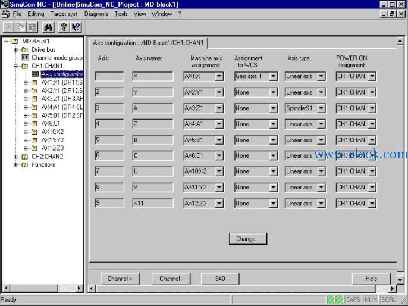Image resolution: width=408 pixels, height=306 pixels.
Task: Click the Cut scissors toolbar icon
Action: [x=8, y=27]
